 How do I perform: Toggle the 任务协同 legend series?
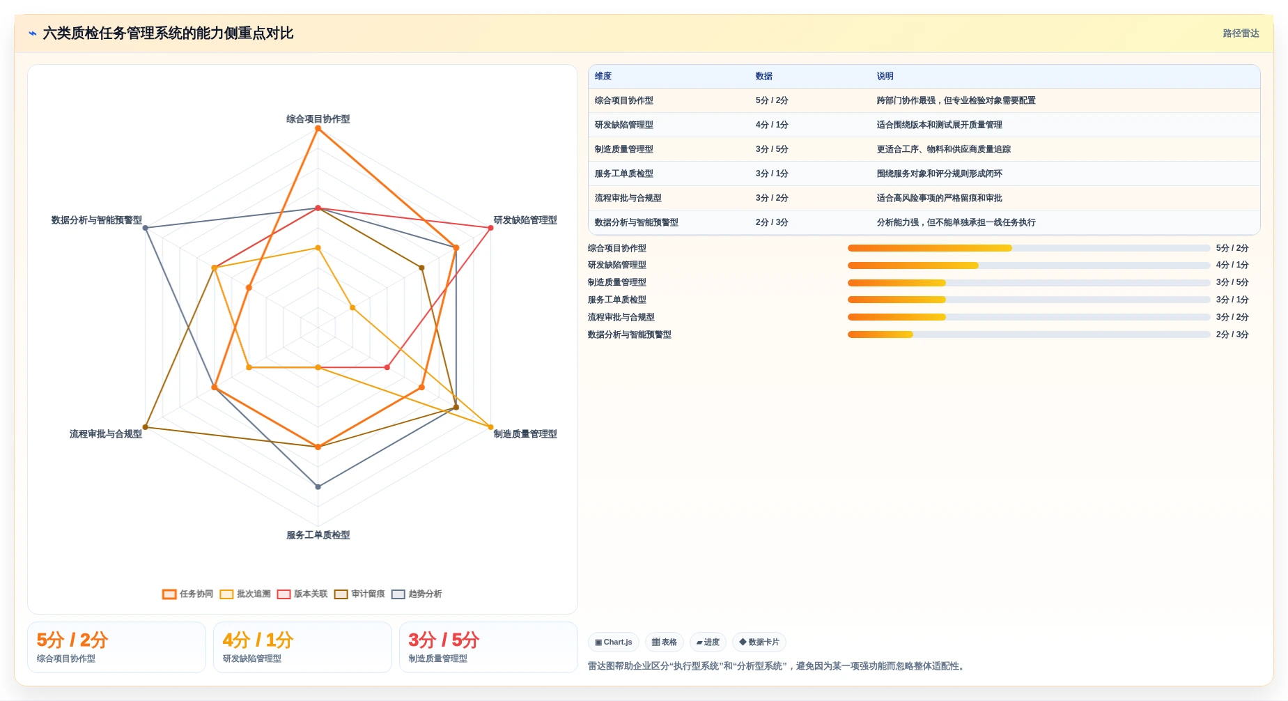point(188,594)
